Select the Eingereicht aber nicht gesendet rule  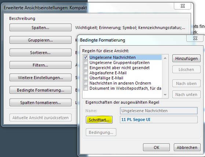coord(120,68)
